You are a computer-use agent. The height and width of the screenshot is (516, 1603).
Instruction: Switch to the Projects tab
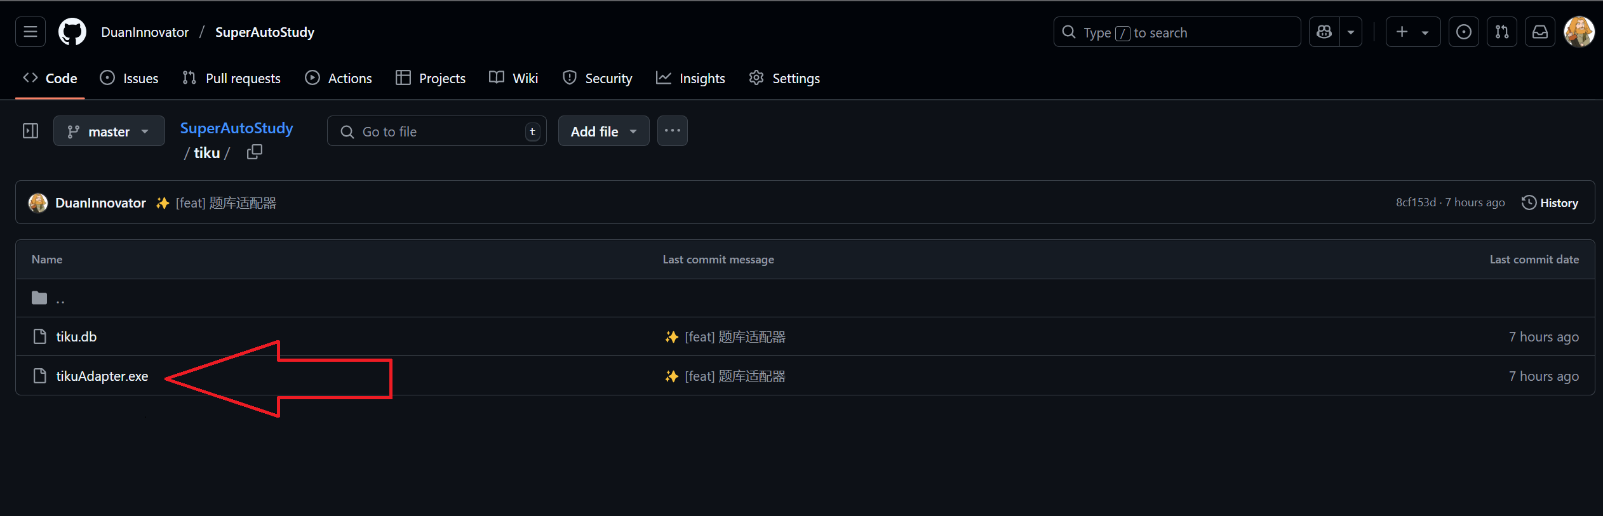[x=431, y=78]
